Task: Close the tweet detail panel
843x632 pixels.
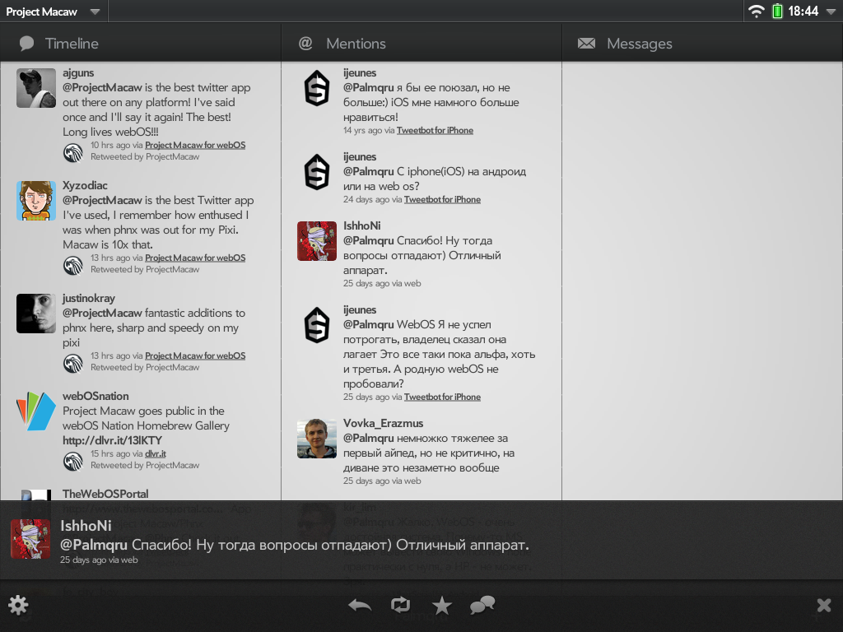Action: click(x=823, y=606)
